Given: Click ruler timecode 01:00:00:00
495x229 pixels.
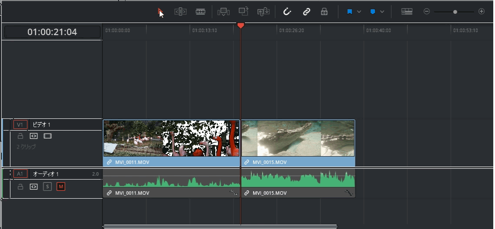Looking at the screenshot, I should coord(117,31).
